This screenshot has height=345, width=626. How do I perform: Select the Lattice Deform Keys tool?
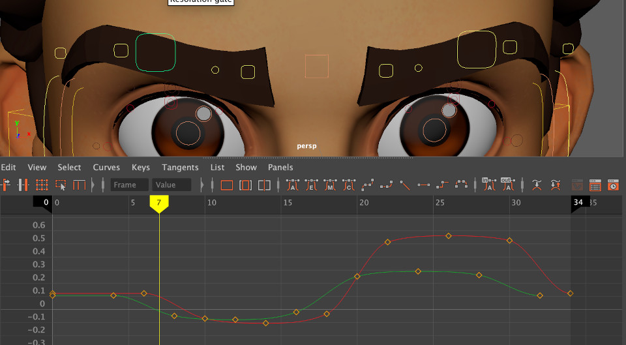pos(42,185)
